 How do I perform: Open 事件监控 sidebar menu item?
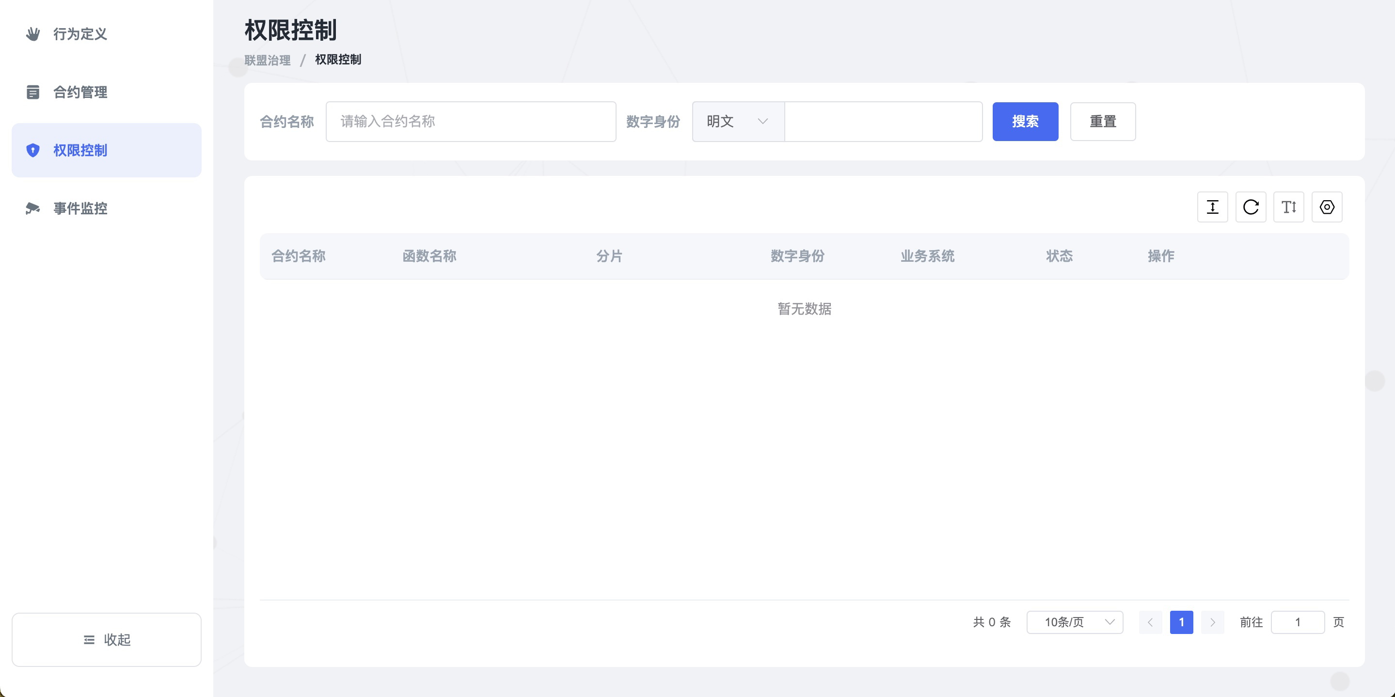point(80,208)
